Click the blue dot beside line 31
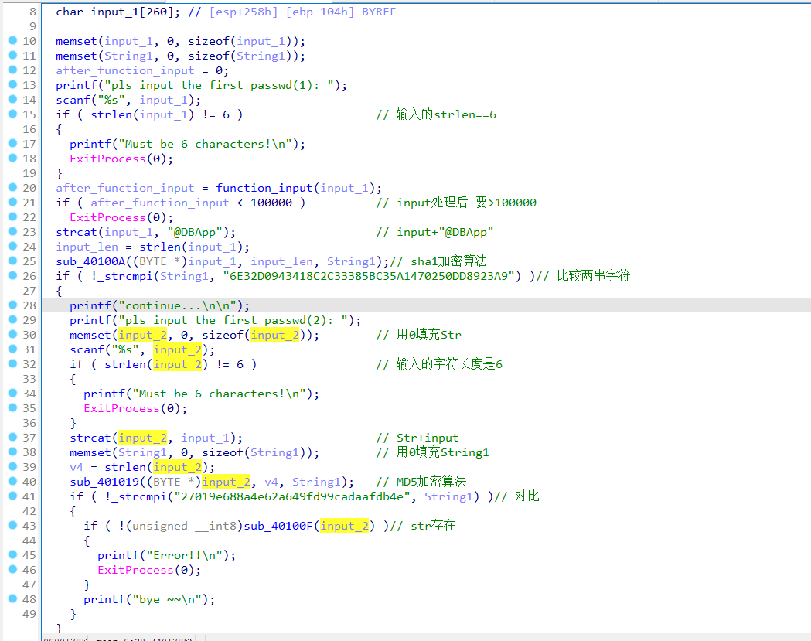 pyautogui.click(x=12, y=349)
